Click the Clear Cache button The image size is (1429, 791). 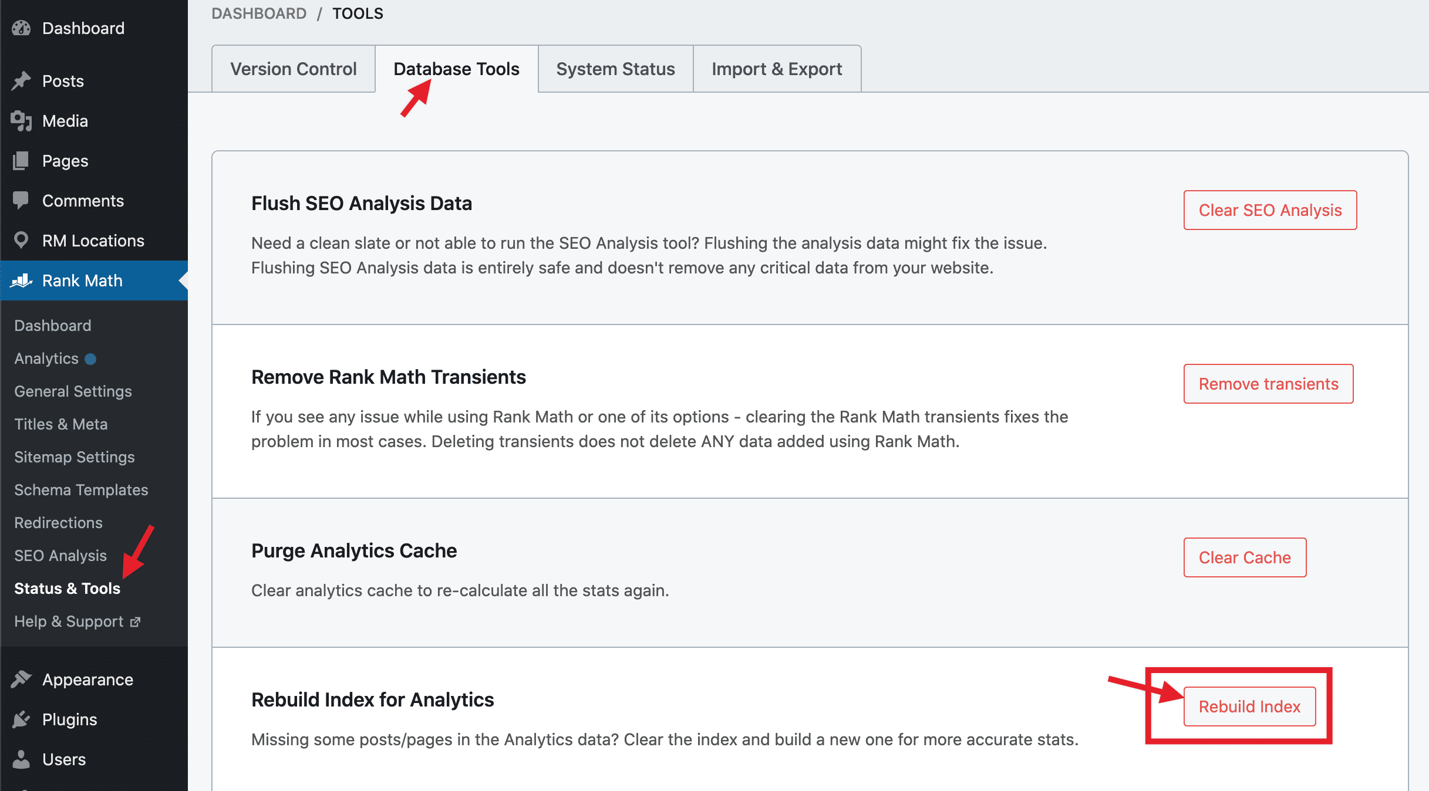[1245, 557]
